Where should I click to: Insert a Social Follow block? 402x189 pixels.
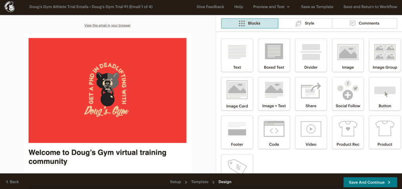coord(348,94)
